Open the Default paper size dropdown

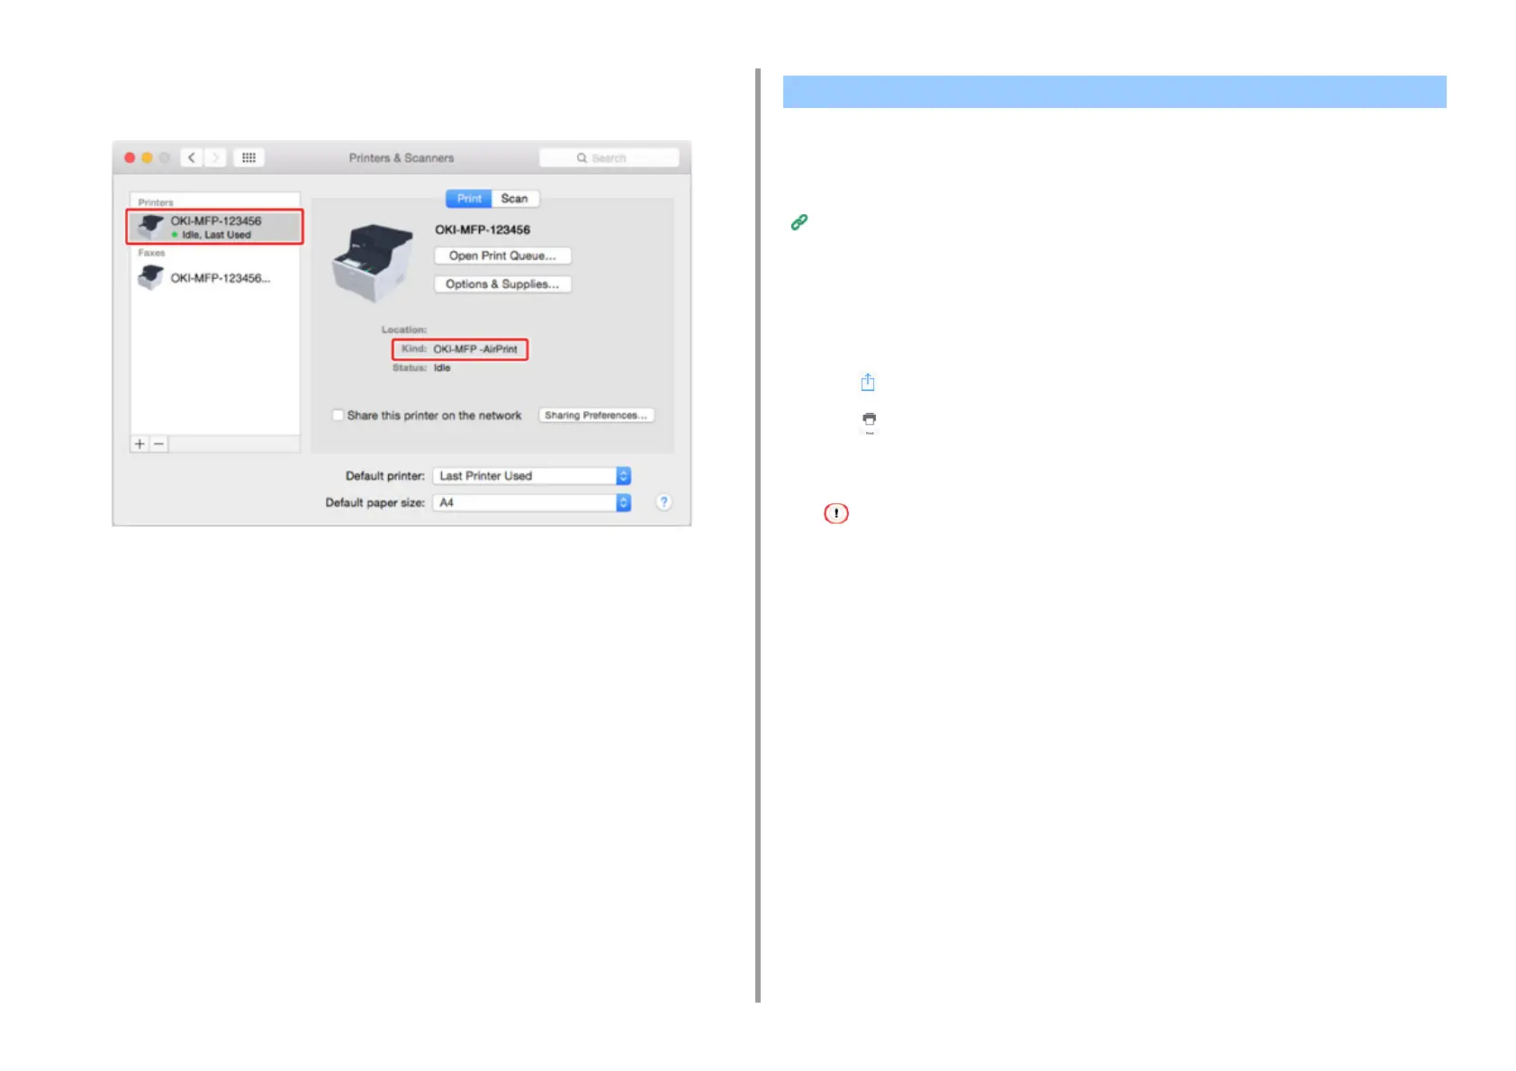532,503
